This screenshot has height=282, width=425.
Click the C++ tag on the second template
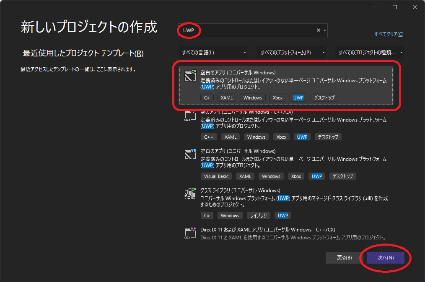point(209,137)
